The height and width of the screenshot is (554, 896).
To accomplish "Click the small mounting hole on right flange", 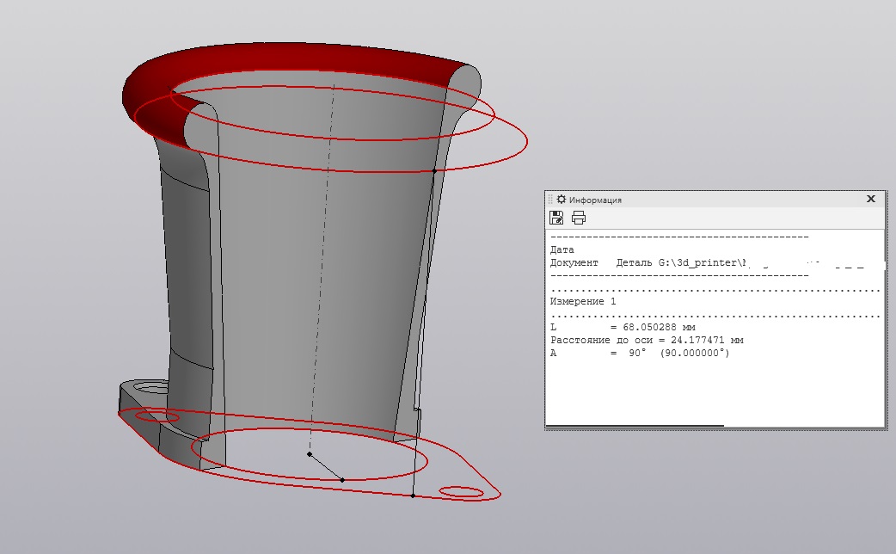I will click(461, 492).
